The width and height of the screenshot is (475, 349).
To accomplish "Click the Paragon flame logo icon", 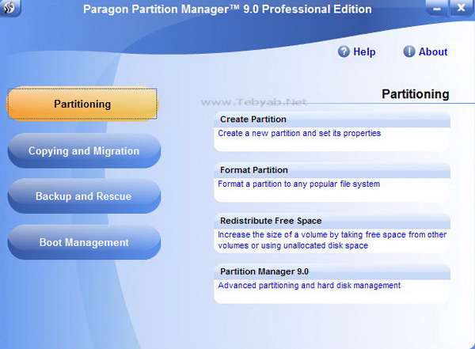I will pos(10,7).
